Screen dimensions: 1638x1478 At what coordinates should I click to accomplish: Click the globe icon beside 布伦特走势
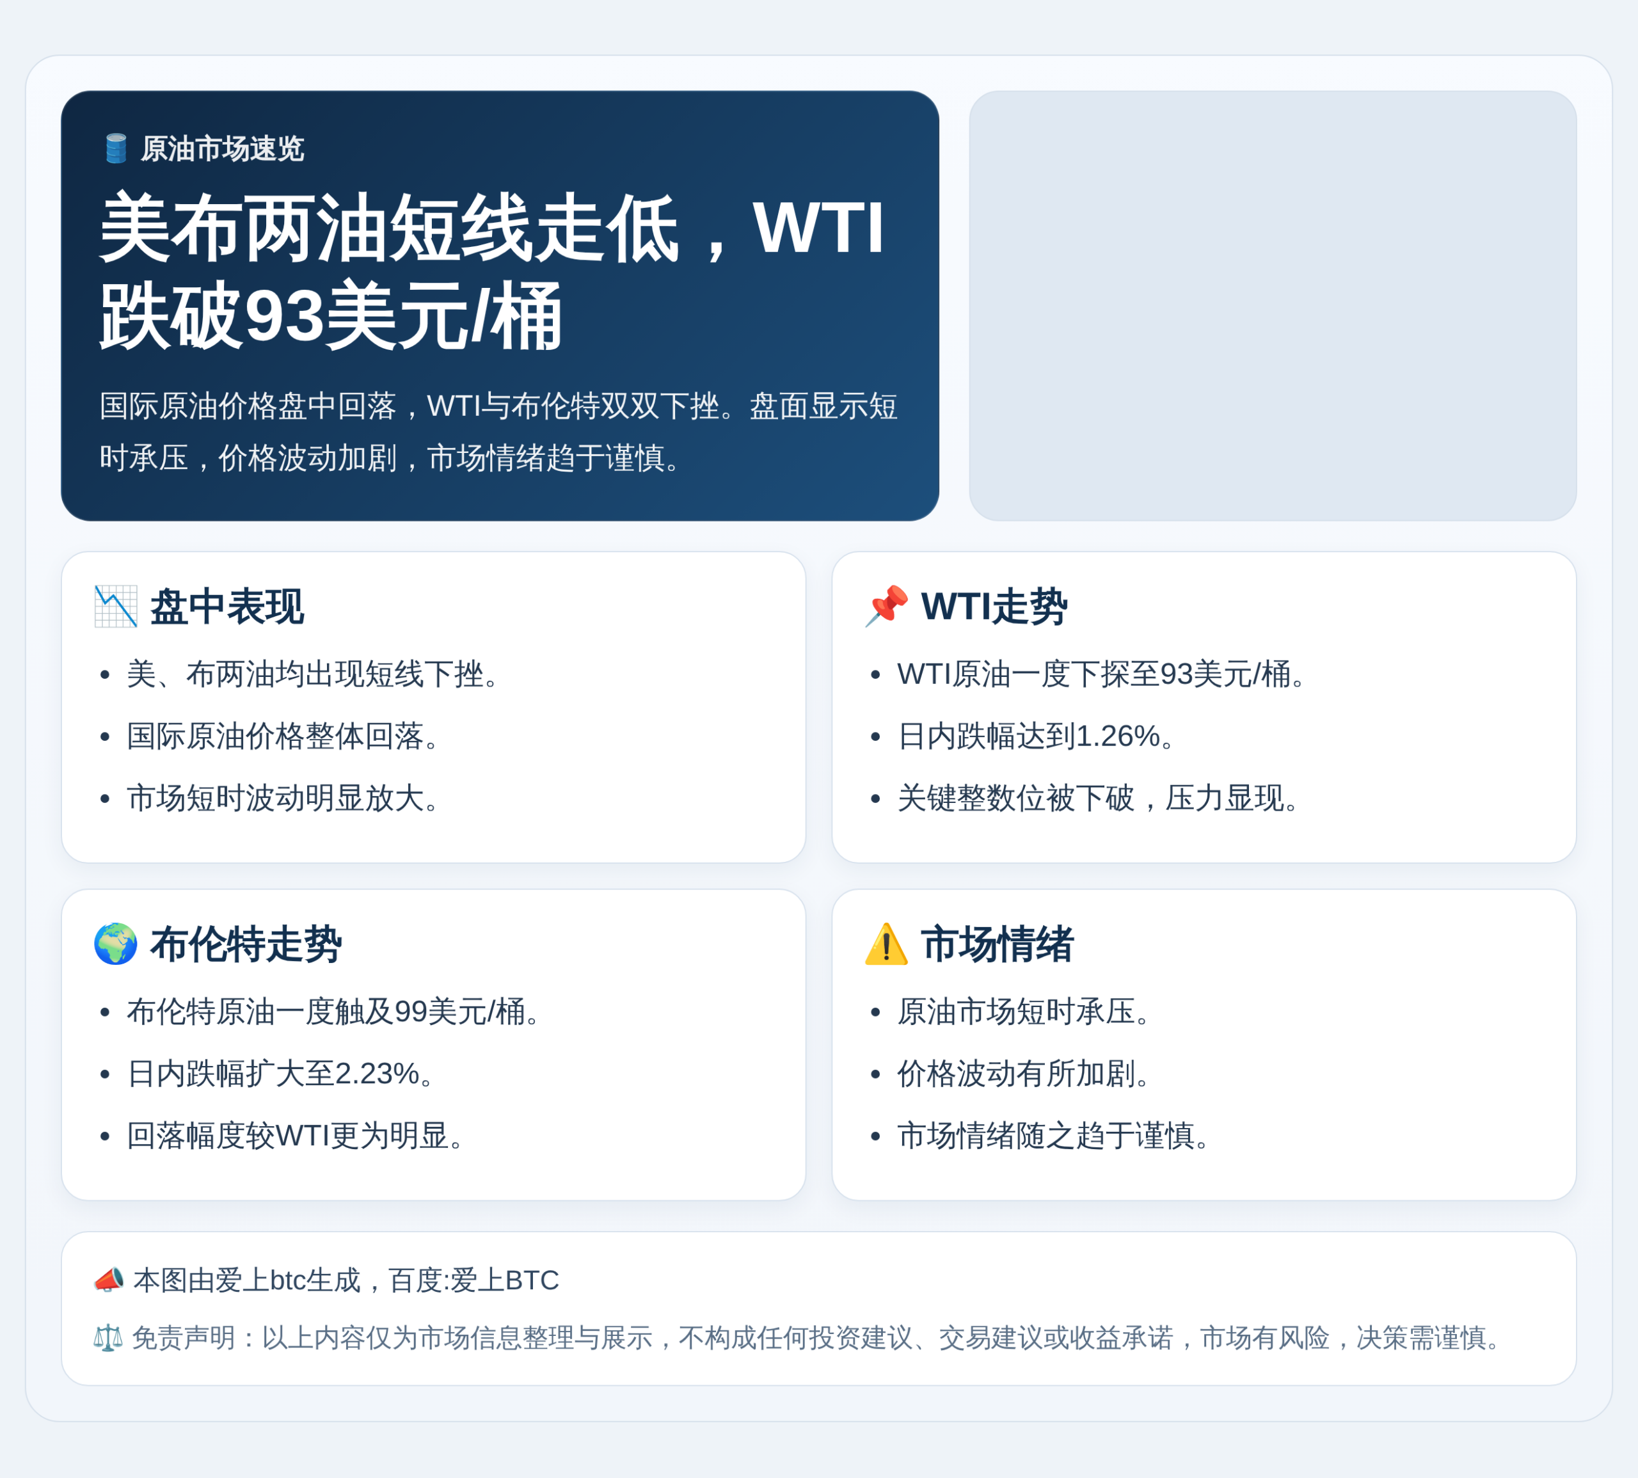tap(115, 944)
